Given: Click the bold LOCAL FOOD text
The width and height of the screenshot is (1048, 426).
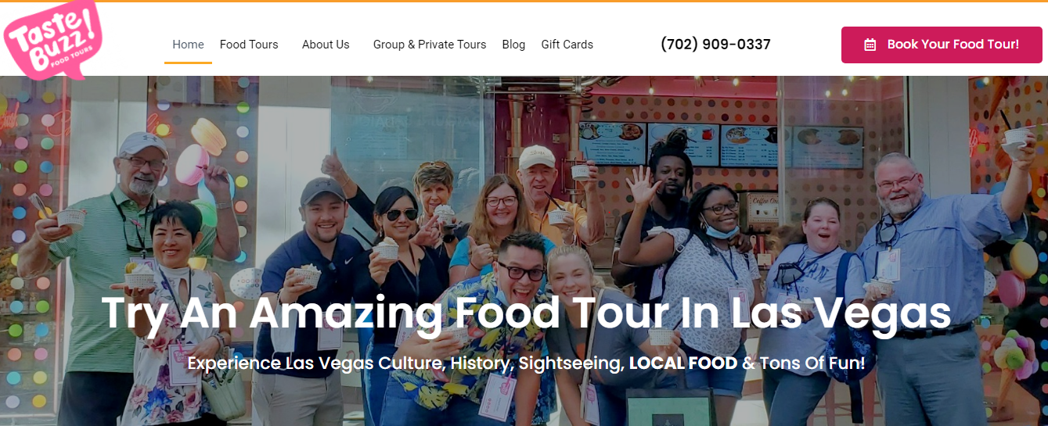Looking at the screenshot, I should 683,363.
